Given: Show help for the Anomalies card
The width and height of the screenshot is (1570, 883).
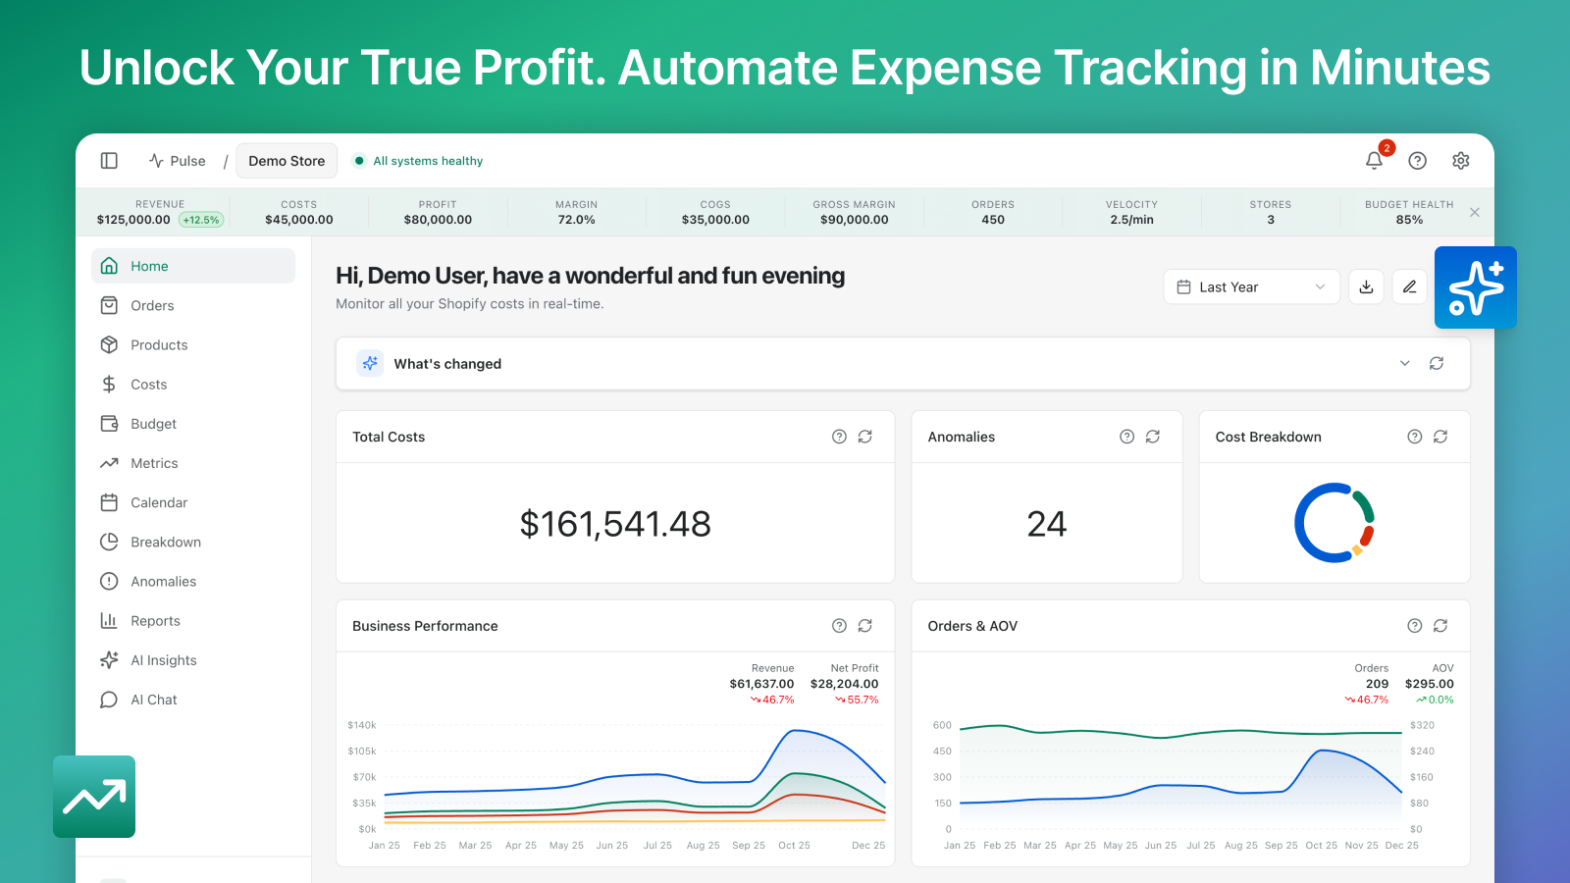Looking at the screenshot, I should click(x=1126, y=437).
